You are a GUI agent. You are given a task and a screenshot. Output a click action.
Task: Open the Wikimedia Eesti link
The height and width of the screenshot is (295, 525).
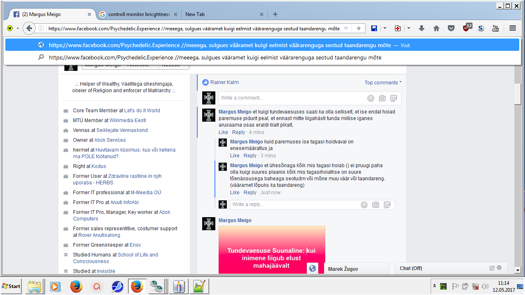[x=128, y=120]
